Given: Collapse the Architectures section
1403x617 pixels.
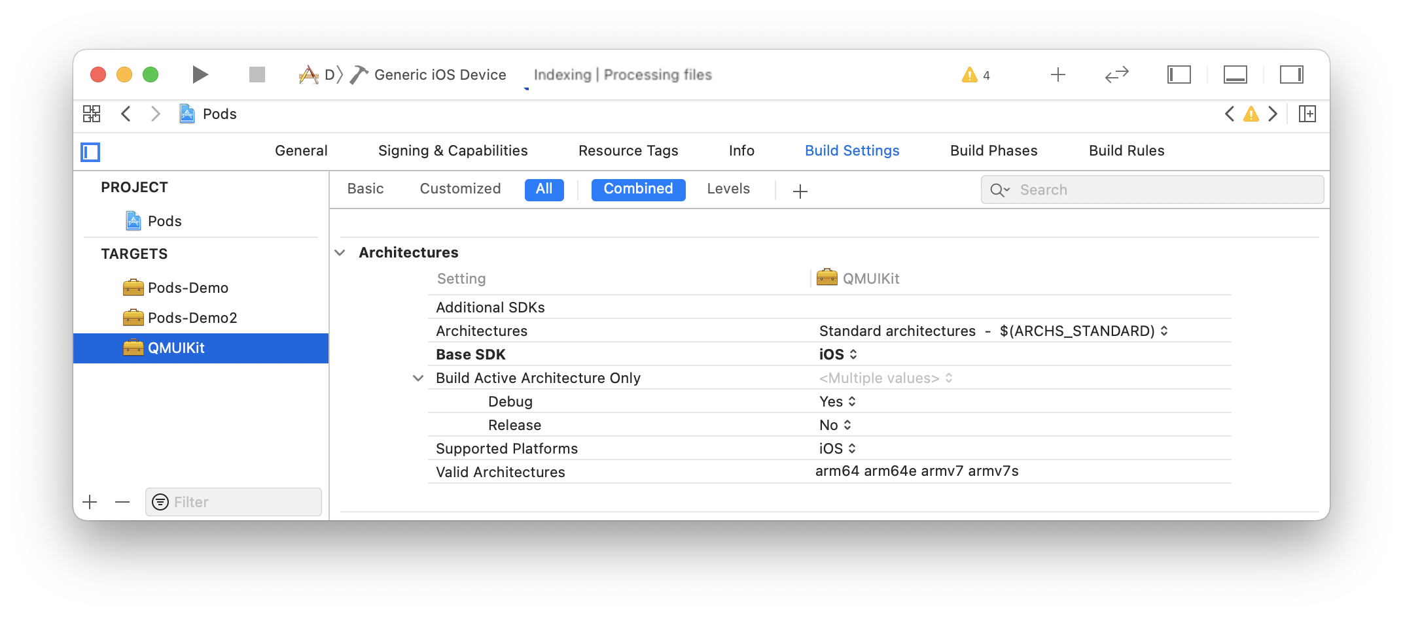Looking at the screenshot, I should click(x=340, y=252).
